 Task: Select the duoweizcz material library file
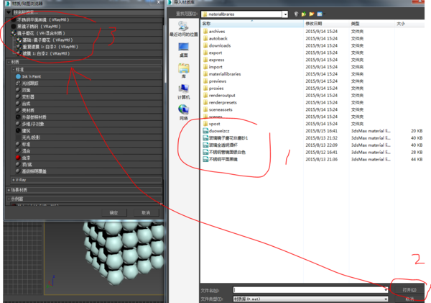click(216, 131)
